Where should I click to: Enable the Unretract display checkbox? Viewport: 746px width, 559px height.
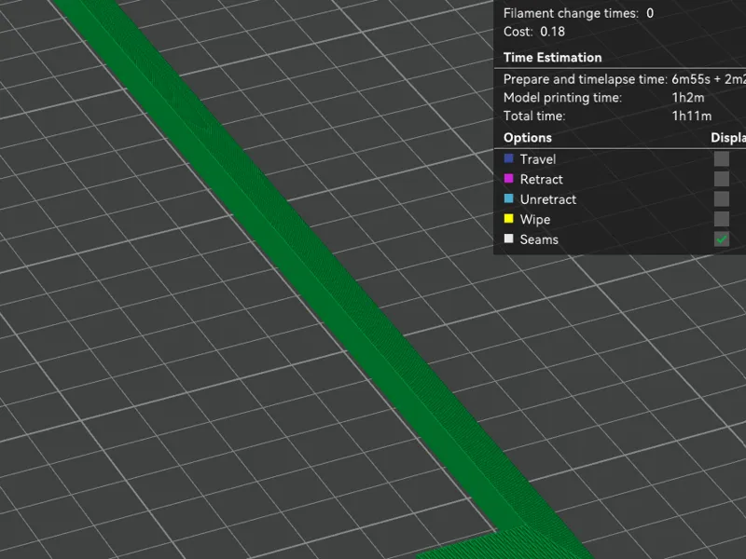pos(721,198)
